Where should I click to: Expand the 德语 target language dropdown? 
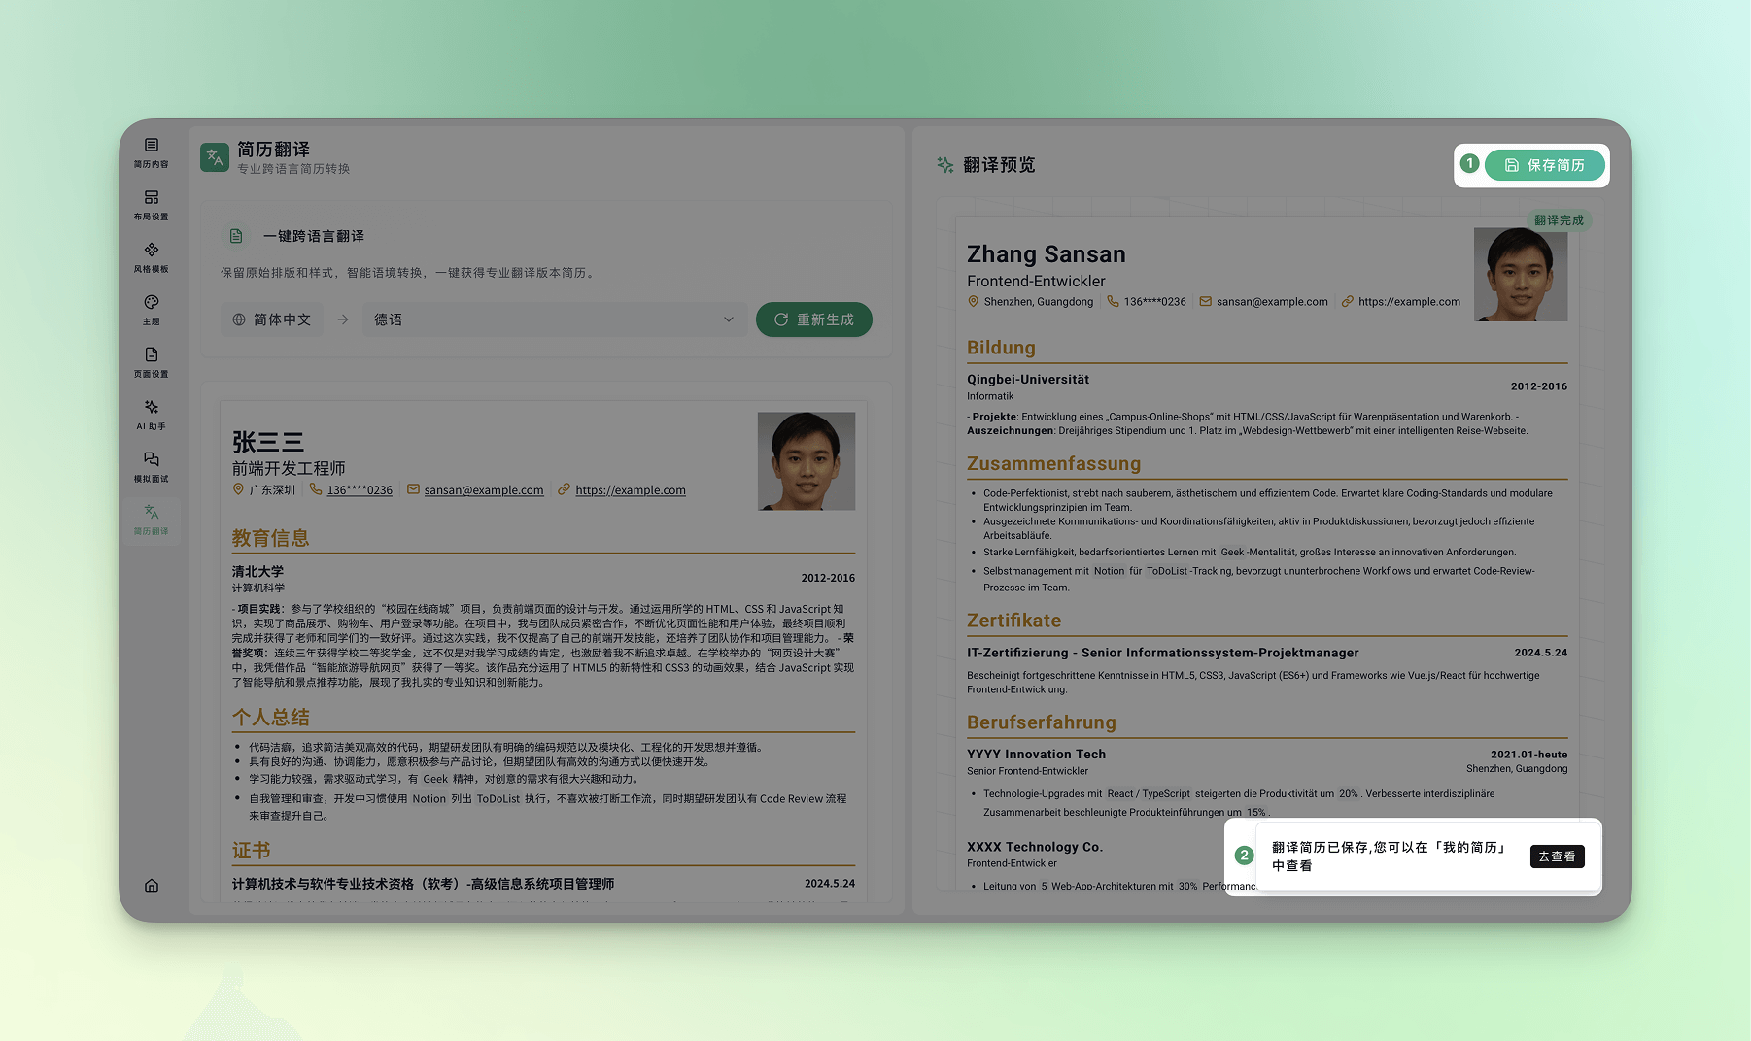click(x=554, y=319)
